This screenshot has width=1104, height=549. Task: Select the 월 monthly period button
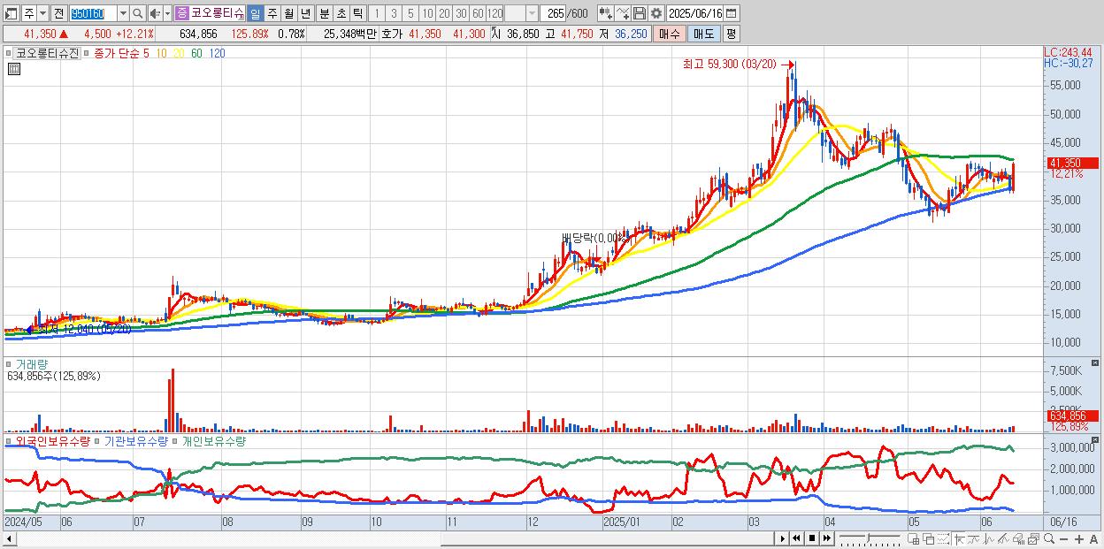[x=288, y=13]
